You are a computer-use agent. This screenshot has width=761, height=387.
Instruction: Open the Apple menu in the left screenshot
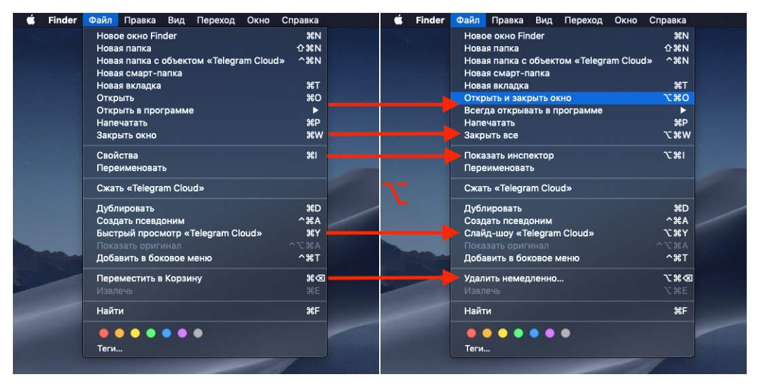coord(31,20)
